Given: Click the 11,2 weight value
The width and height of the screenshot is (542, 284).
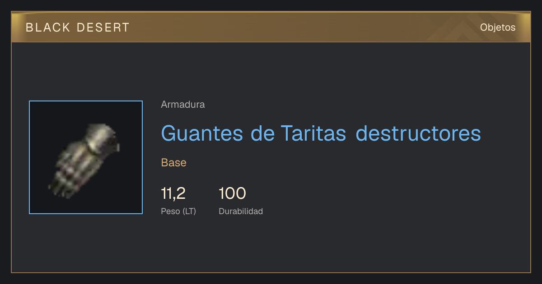Looking at the screenshot, I should (173, 193).
